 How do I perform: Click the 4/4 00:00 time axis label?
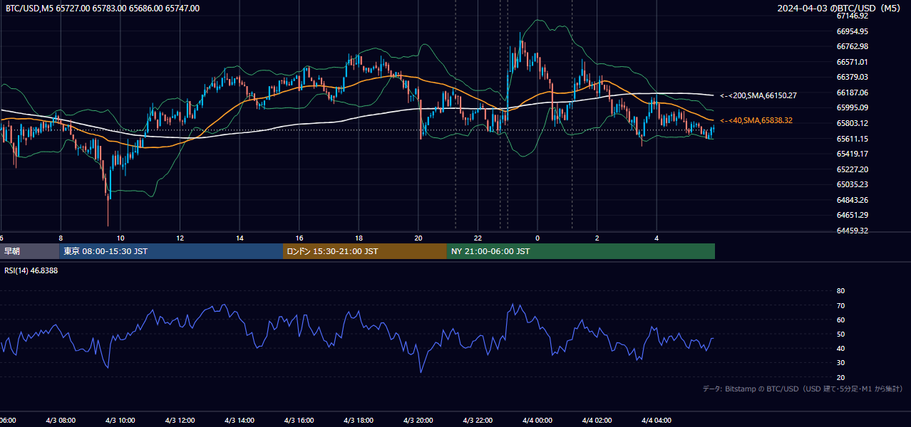(537, 421)
